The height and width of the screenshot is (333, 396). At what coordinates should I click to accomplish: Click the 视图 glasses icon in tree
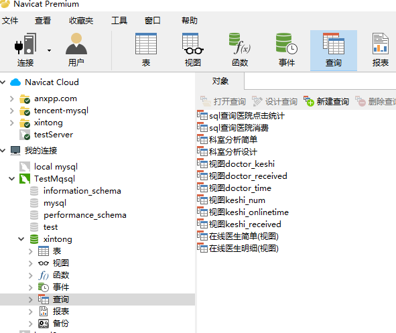pyautogui.click(x=44, y=263)
